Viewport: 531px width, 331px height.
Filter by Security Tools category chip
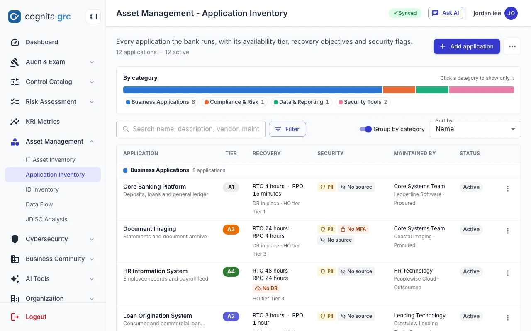pos(363,102)
